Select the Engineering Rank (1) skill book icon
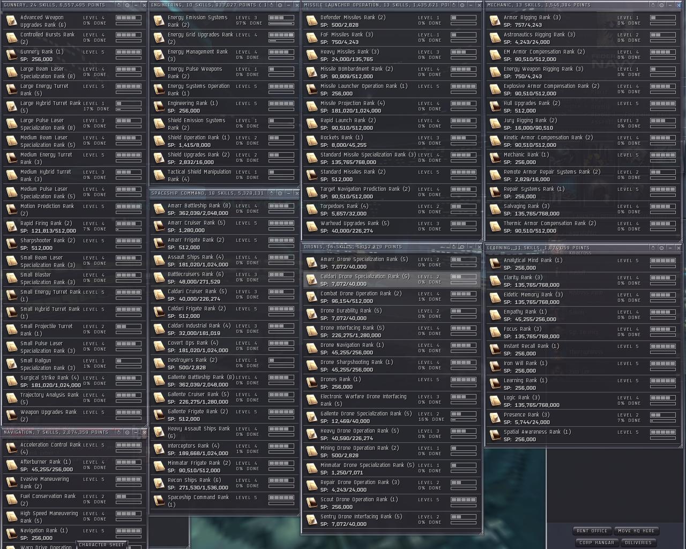Viewport: 686px width, 549px height. pyautogui.click(x=159, y=107)
